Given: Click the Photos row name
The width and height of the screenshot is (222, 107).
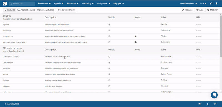Looking at the screenshot, I should 6,74.
